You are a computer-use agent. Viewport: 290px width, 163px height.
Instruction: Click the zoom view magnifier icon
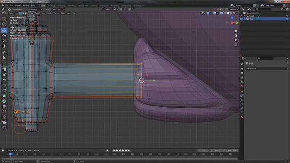(x=236, y=31)
